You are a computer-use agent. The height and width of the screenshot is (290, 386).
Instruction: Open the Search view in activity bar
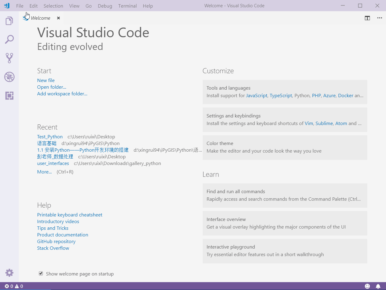tap(9, 39)
